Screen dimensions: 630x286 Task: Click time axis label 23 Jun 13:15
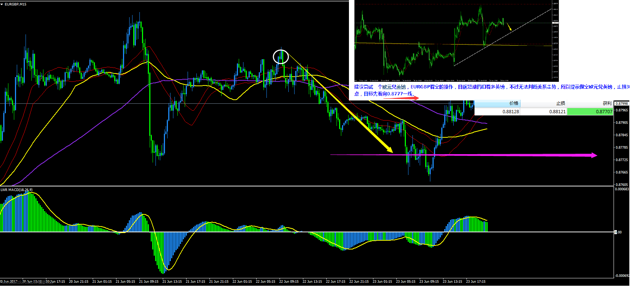pos(452,282)
